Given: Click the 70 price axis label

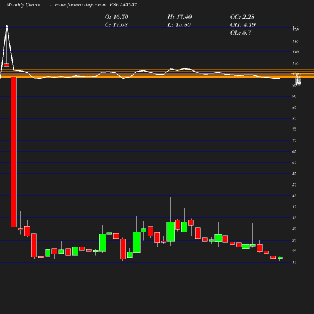Looking at the screenshot, I should pyautogui.click(x=295, y=141).
